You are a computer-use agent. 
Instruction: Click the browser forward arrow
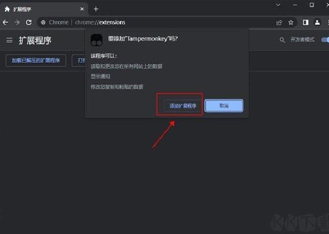click(x=17, y=22)
